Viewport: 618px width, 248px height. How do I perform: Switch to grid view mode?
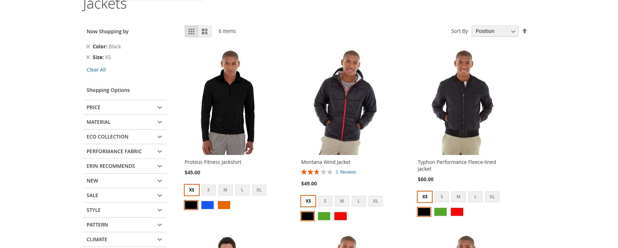click(191, 31)
